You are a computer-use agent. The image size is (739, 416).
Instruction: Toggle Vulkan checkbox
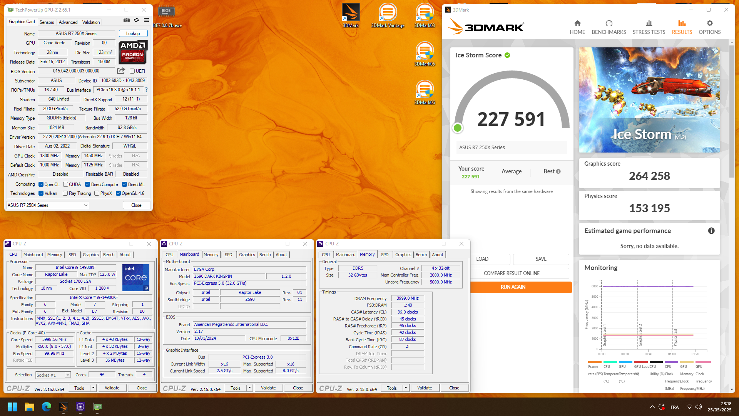point(41,193)
